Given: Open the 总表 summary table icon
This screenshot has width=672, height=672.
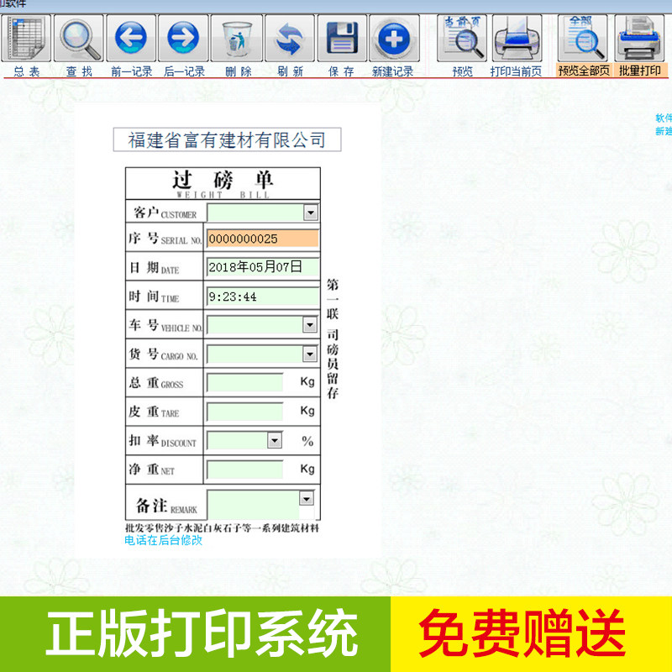Looking at the screenshot, I should click(26, 38).
